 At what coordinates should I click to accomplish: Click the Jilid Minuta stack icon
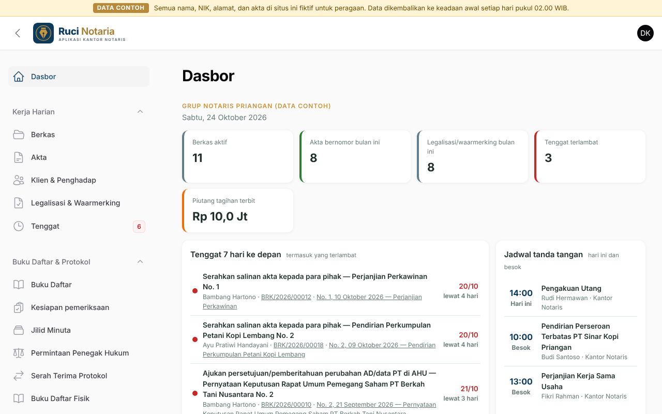19,330
